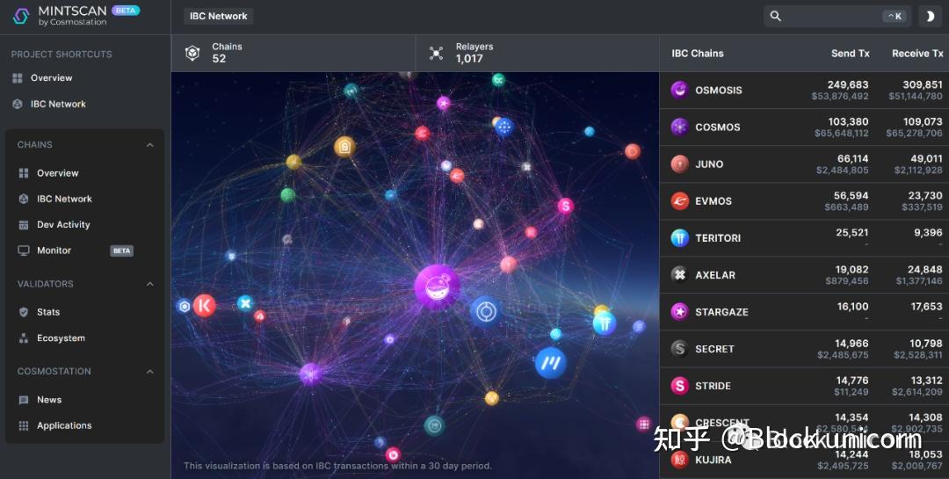
Task: Collapse the CHAINS section chevron
Action: [149, 145]
